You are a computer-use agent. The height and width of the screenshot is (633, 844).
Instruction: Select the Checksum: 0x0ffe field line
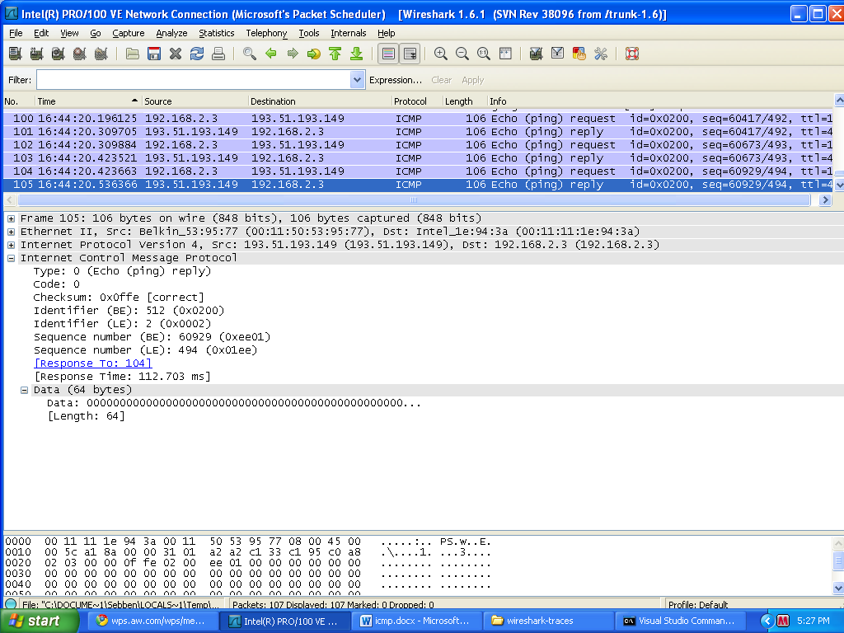point(119,297)
